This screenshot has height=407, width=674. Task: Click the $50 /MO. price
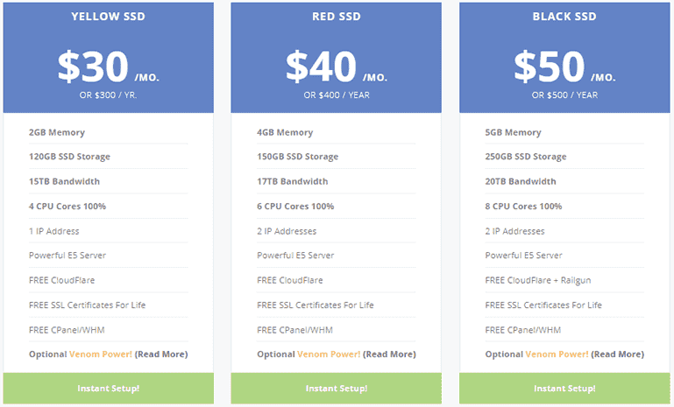(564, 67)
